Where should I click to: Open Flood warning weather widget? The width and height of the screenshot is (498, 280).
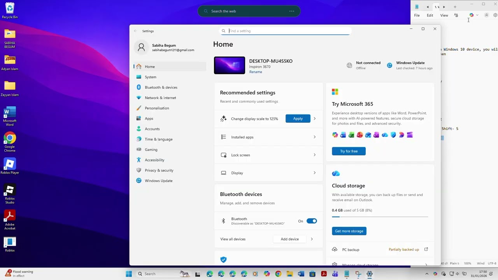pyautogui.click(x=19, y=274)
